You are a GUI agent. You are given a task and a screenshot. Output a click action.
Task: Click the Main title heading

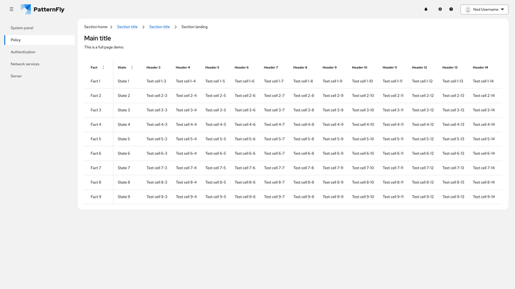[98, 39]
